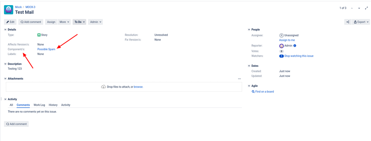
Task: Click the Testing 123 description text
Action: click(14, 69)
